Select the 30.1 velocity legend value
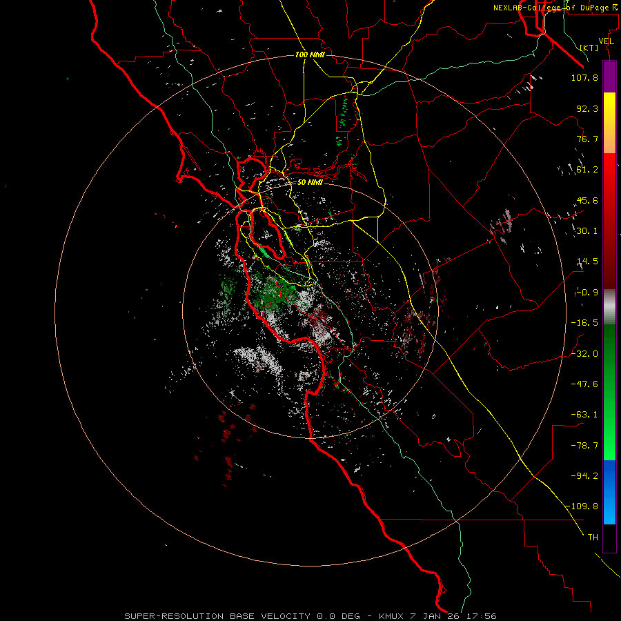Viewport: 621px width, 621px height. (x=587, y=231)
